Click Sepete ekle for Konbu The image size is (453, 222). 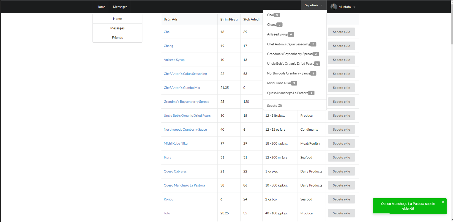[341, 199]
